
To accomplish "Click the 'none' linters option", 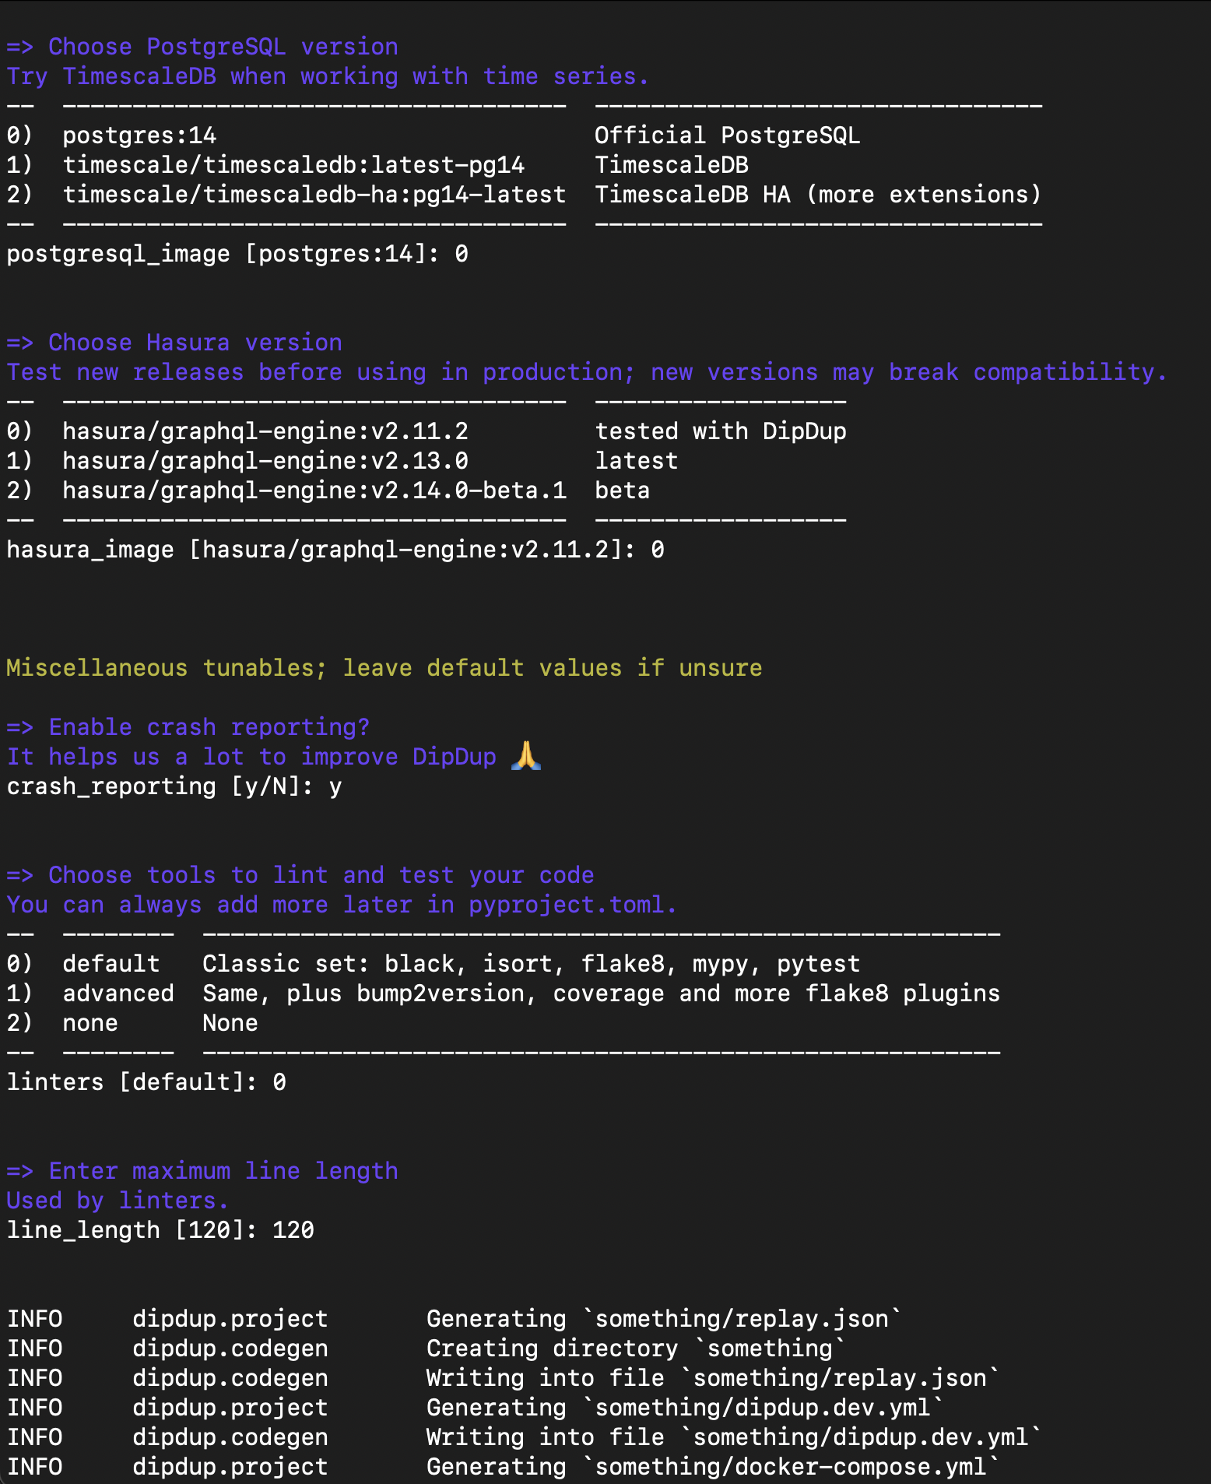I will pyautogui.click(x=90, y=1023).
